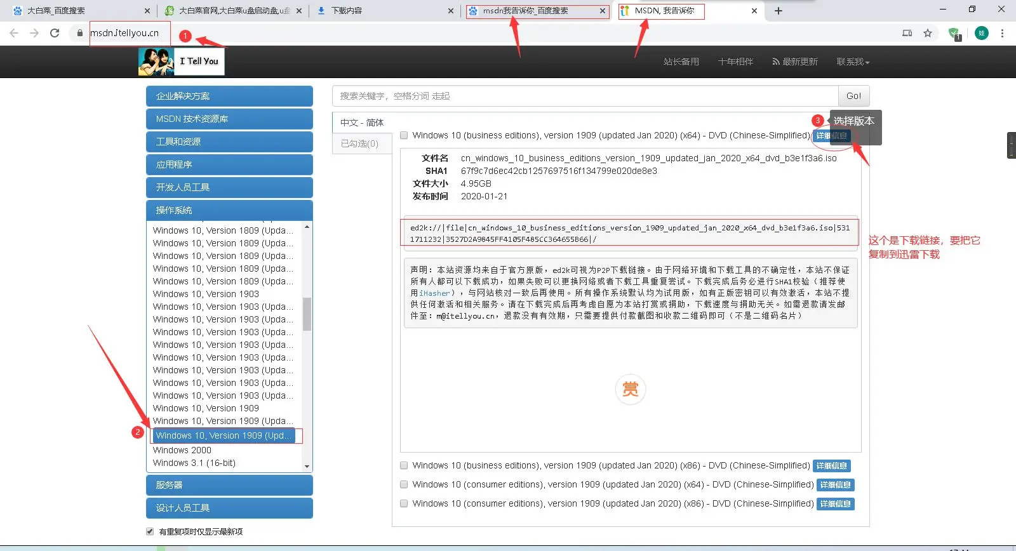
Task: Open the 最新更新 RSS link
Action: (795, 62)
